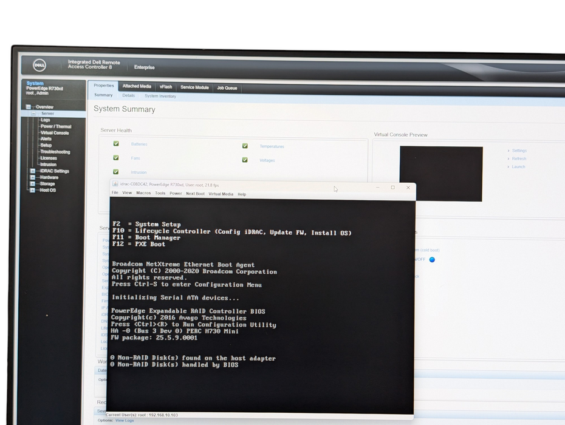This screenshot has height=425, width=565.
Task: Open the Details sub-tab
Action: click(129, 96)
